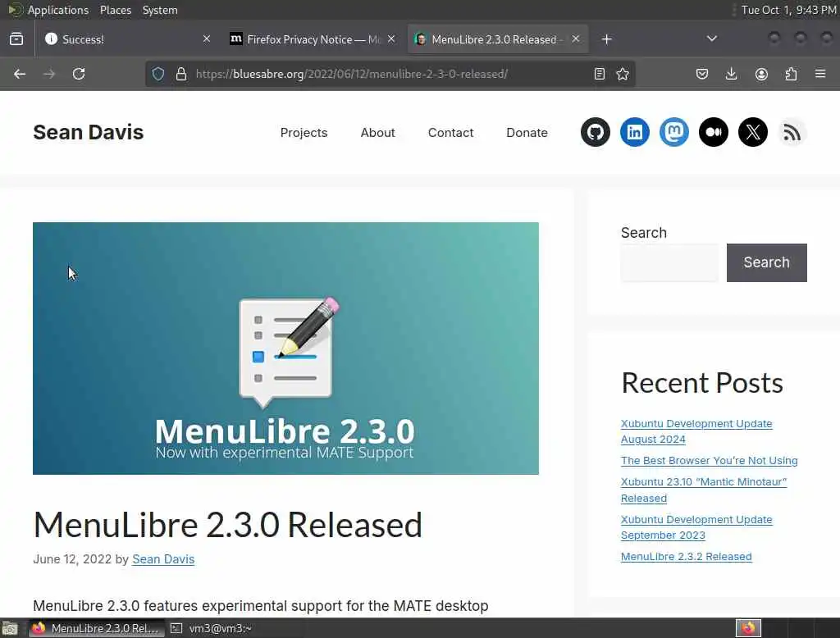
Task: Expand the list all tabs dropdown
Action: point(712,39)
